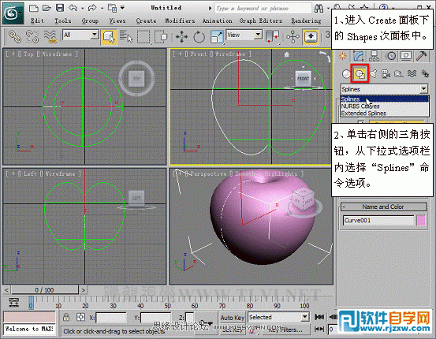Step time slider to next frame arrow
Screen dimensions: 436x339
pyautogui.click(x=83, y=290)
